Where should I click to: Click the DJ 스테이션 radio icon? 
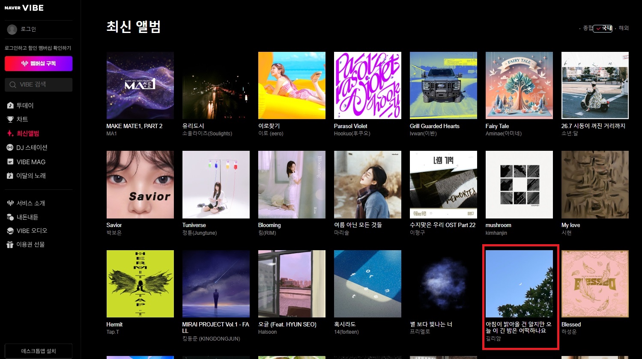(x=10, y=147)
